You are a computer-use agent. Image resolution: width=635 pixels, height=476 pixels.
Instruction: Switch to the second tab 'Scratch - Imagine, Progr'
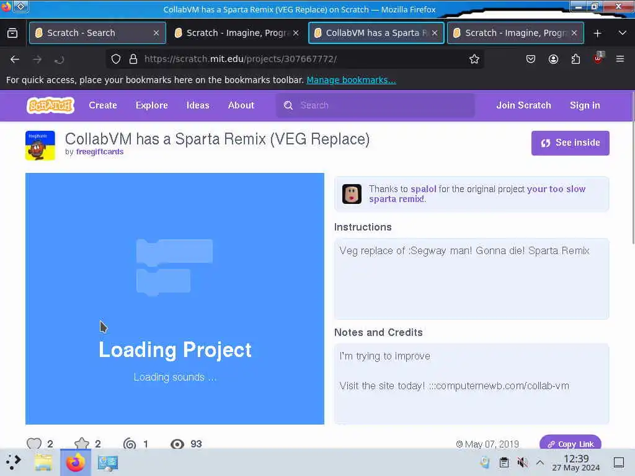236,33
